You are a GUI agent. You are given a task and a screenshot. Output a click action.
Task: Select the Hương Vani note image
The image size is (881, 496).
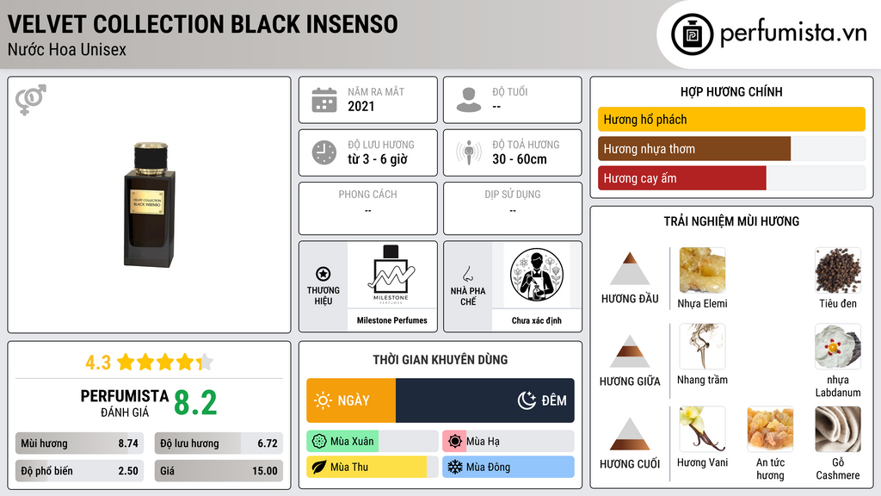click(702, 429)
